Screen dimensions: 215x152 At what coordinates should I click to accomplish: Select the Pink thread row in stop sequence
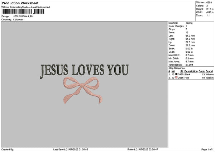pos(190,77)
